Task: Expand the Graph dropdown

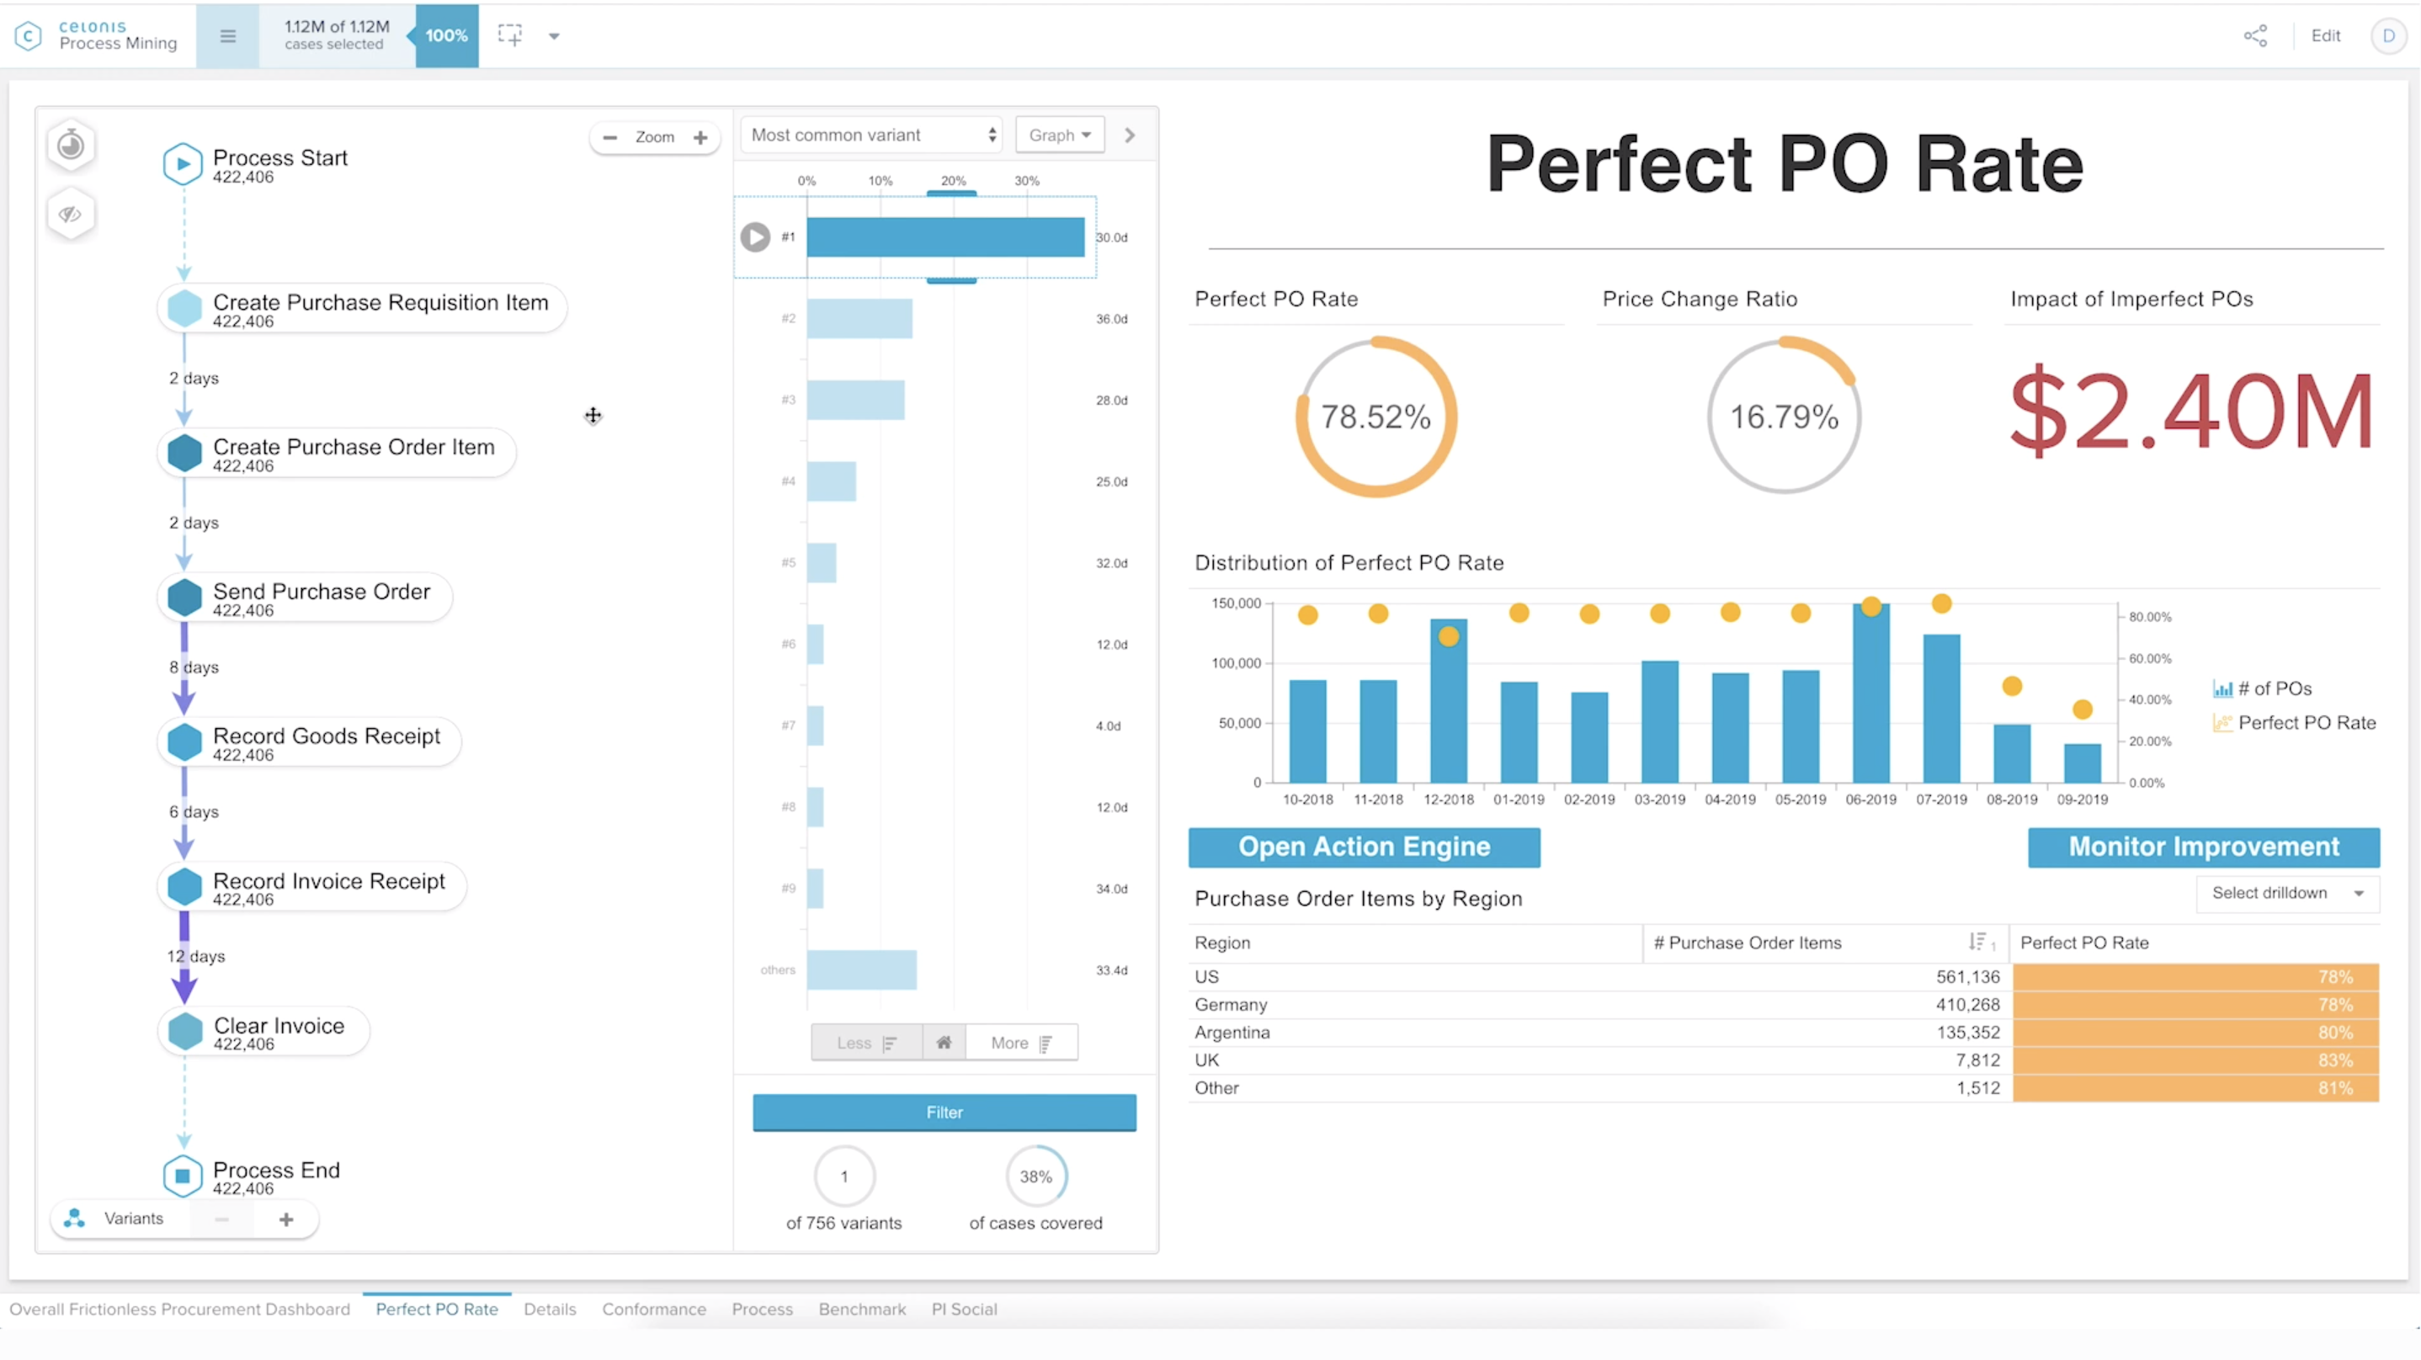Action: click(1059, 135)
